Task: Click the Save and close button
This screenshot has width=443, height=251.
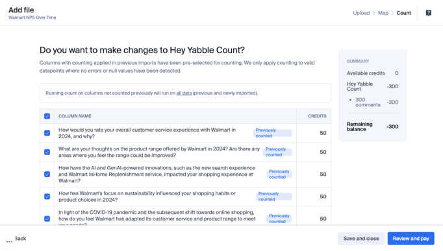Action: (x=361, y=239)
